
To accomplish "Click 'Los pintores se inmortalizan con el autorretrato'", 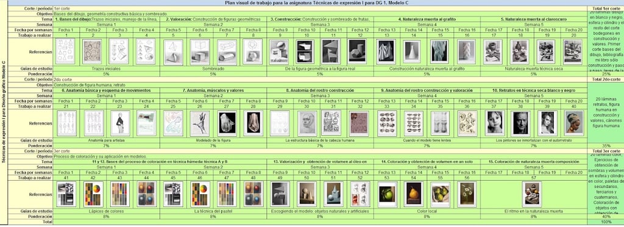I will coord(534,141).
